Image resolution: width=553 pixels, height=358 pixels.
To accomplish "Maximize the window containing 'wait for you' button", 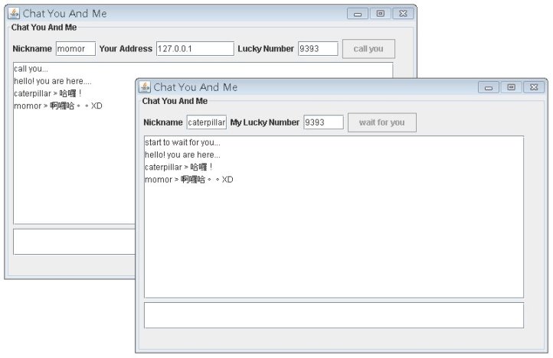I will [x=511, y=87].
